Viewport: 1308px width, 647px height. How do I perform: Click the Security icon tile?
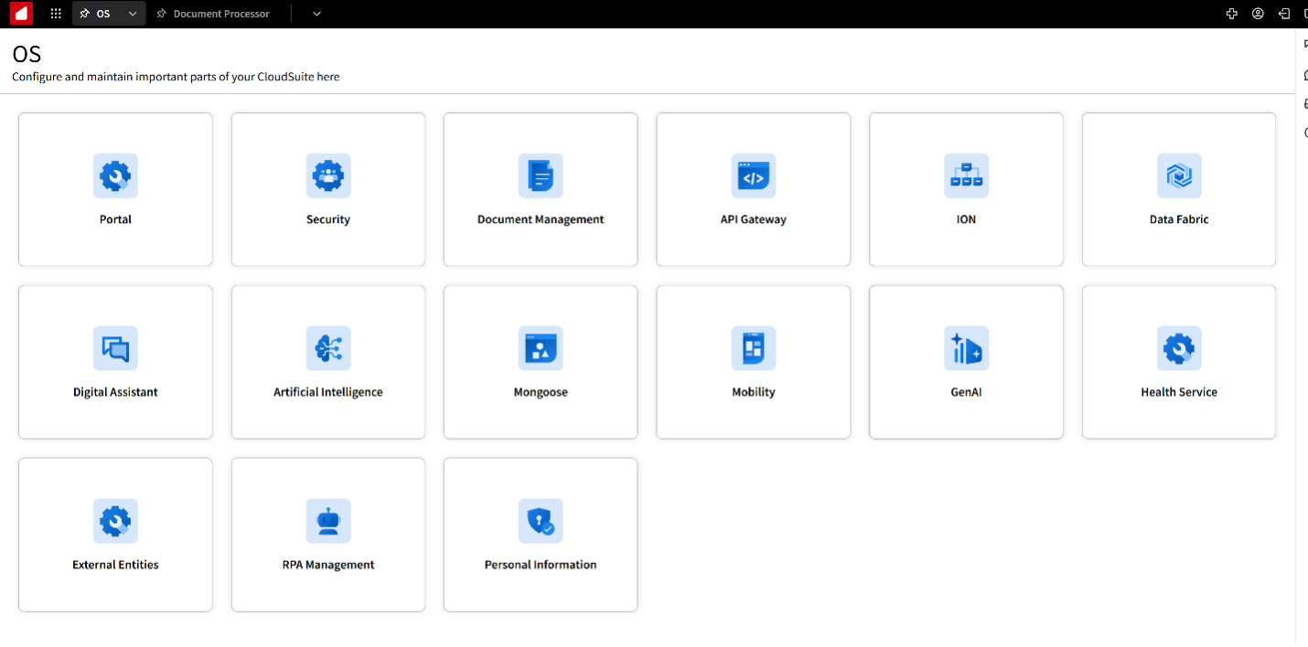(x=328, y=175)
